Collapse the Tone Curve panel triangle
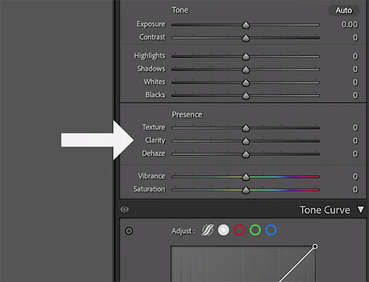 click(x=360, y=210)
